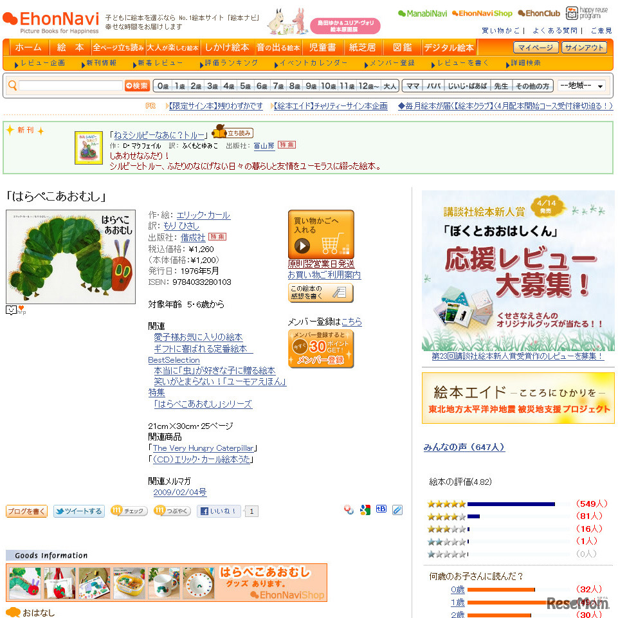
Task: Click the hrp icon under book cover
Action: (x=16, y=310)
